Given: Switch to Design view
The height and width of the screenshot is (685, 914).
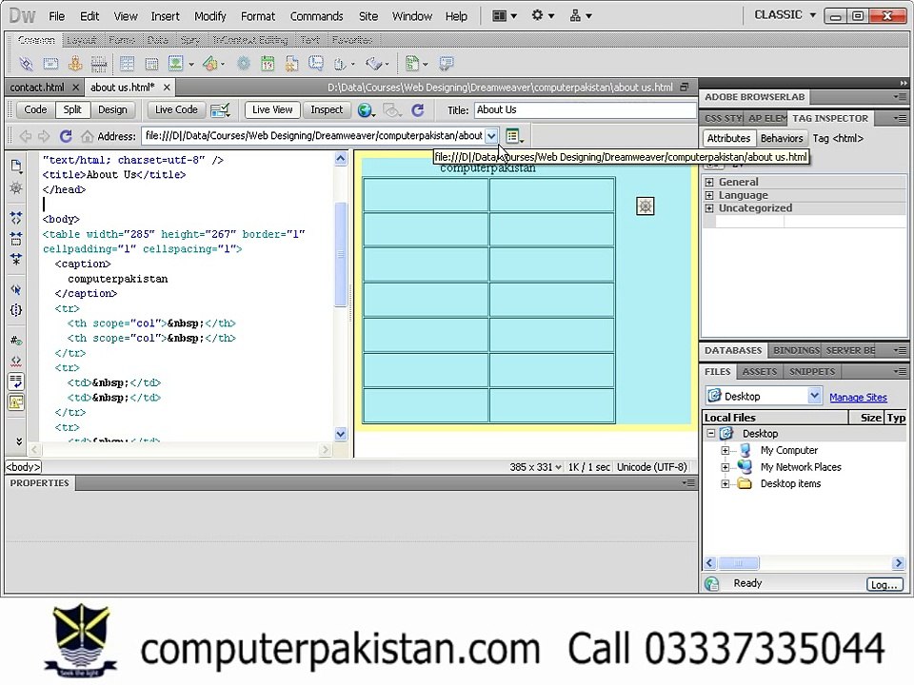Looking at the screenshot, I should point(112,109).
